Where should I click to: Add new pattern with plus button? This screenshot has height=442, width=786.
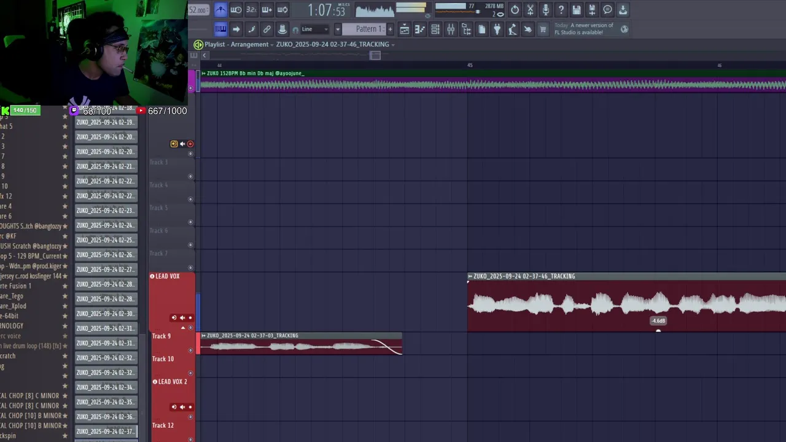pyautogui.click(x=389, y=29)
